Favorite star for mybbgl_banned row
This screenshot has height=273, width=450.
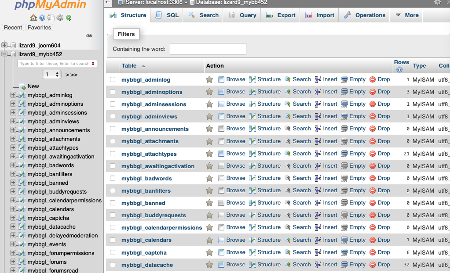pos(209,203)
